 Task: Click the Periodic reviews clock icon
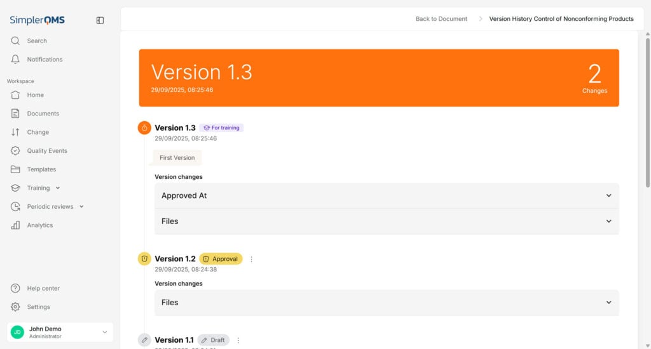click(x=15, y=206)
